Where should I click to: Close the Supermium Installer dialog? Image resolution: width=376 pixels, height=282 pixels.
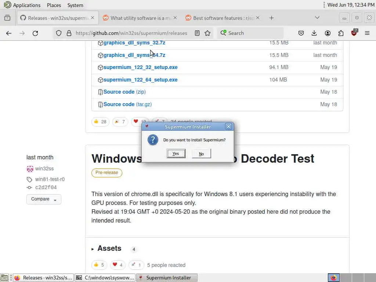(228, 127)
